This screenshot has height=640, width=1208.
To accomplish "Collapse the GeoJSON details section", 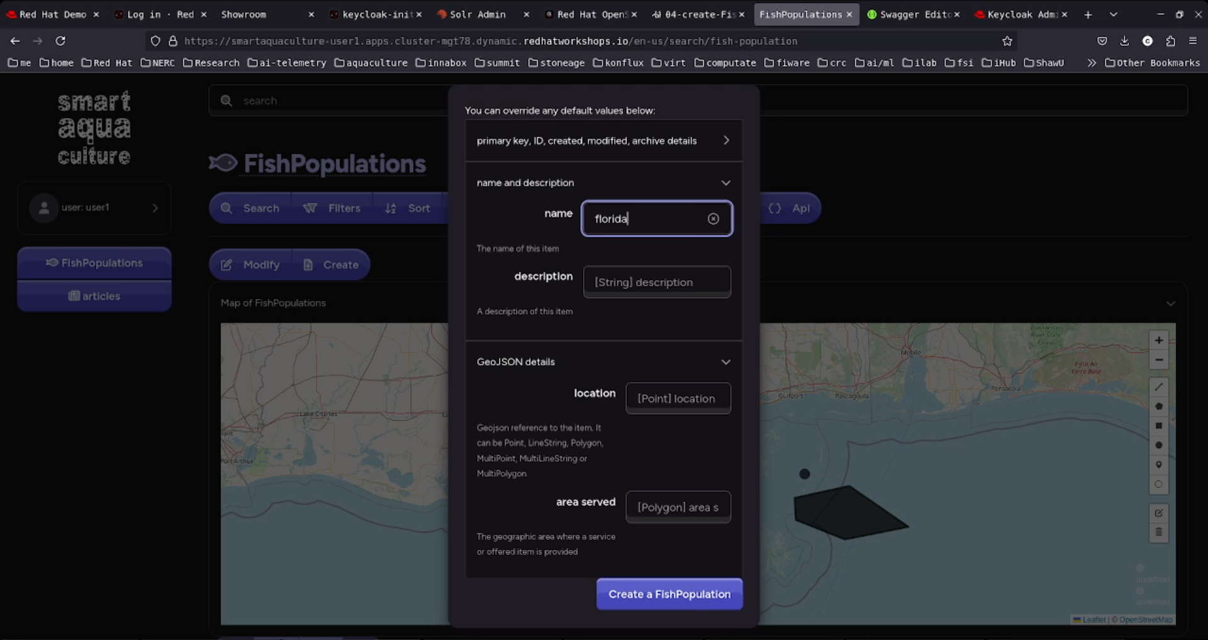I will click(725, 361).
